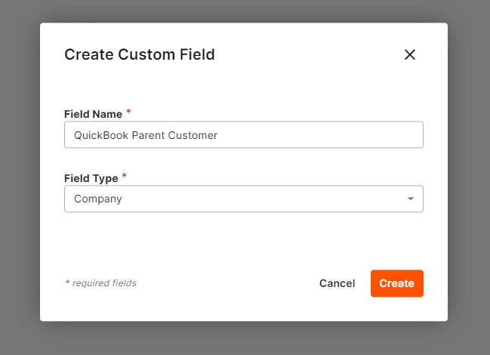Cancel the custom field creation
Screen dimensions: 490x355
[x=337, y=283]
